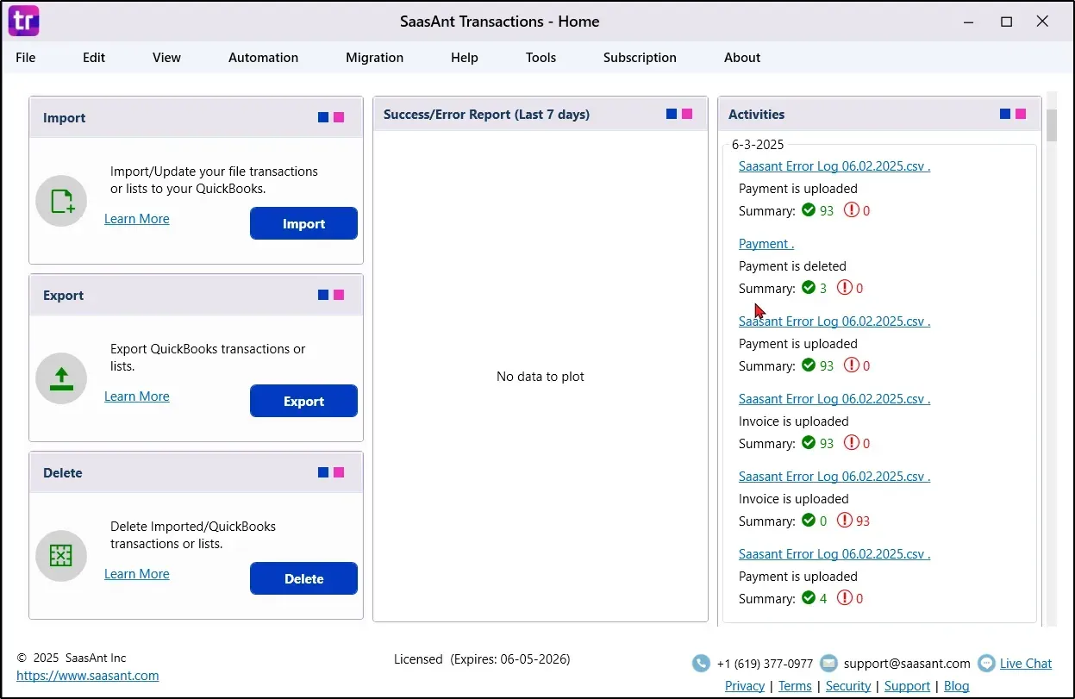Click the Delete panel grid icon

[61, 556]
